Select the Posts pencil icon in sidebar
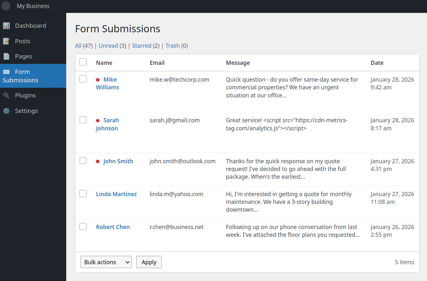This screenshot has height=281, width=427. point(7,41)
